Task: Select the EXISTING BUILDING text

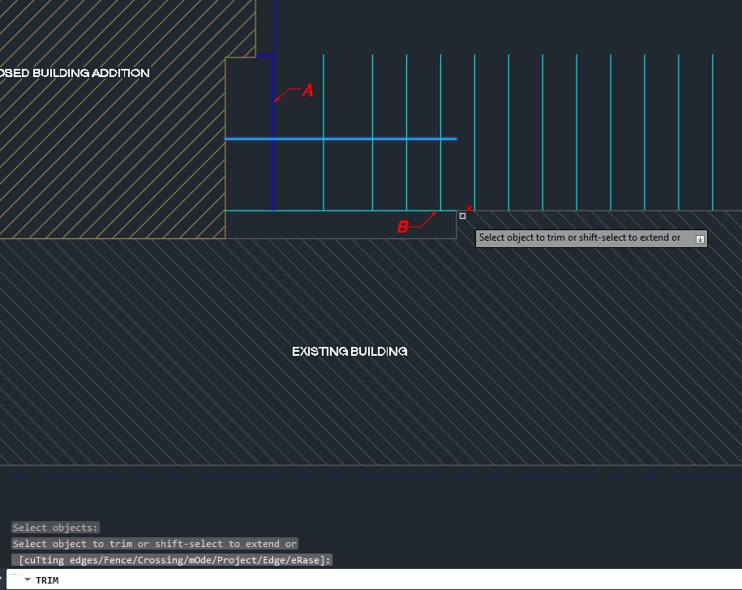Action: (x=350, y=351)
